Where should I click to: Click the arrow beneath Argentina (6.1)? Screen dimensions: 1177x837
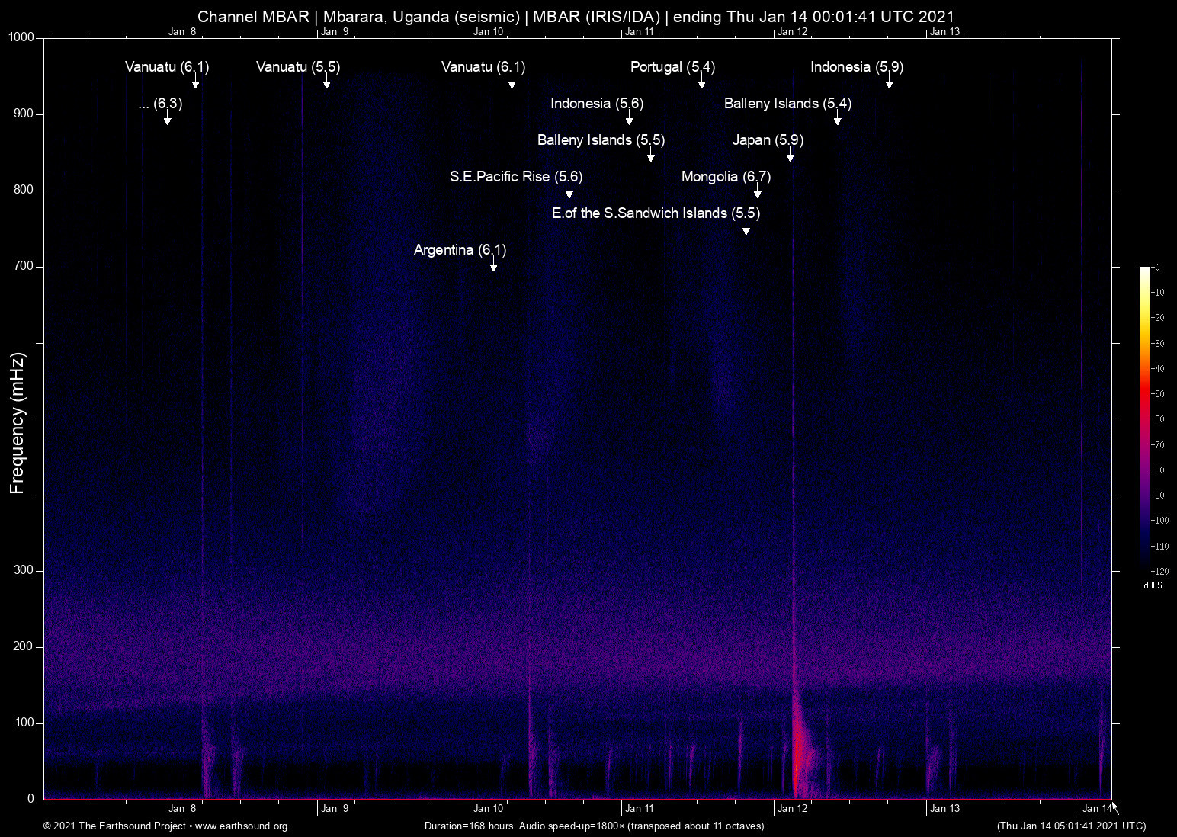(494, 266)
